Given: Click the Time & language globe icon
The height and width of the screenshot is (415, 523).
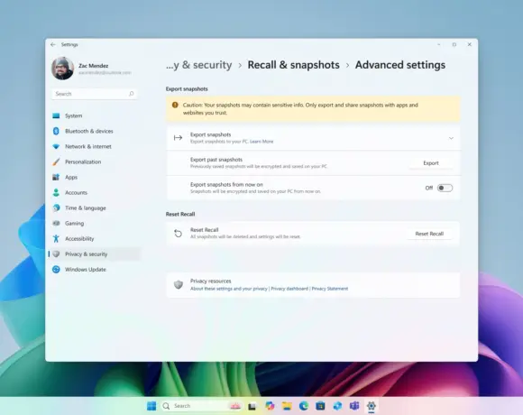Looking at the screenshot, I should coord(56,207).
